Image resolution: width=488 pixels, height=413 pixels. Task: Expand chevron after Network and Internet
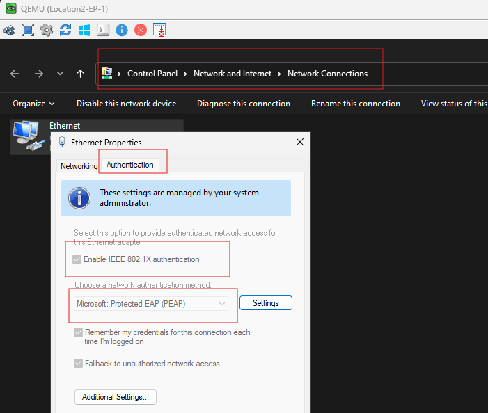point(279,74)
